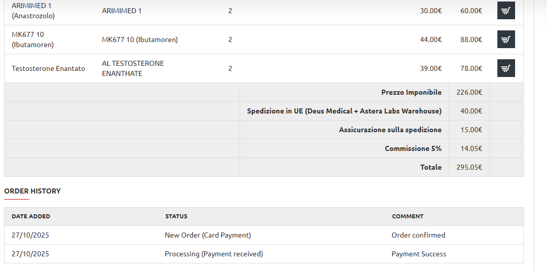Click the Testosterone Enantato product name

tap(48, 68)
